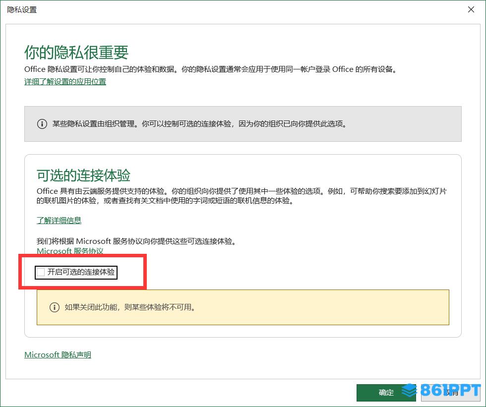Open the Microsoft 隐私声明 link

pyautogui.click(x=58, y=354)
